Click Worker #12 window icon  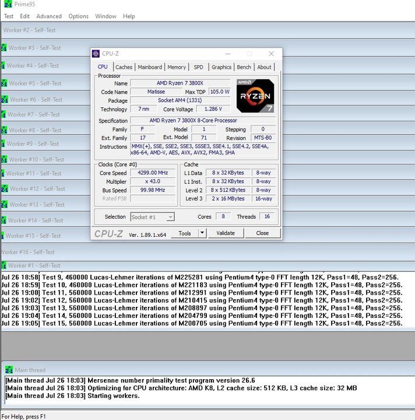coord(5,188)
